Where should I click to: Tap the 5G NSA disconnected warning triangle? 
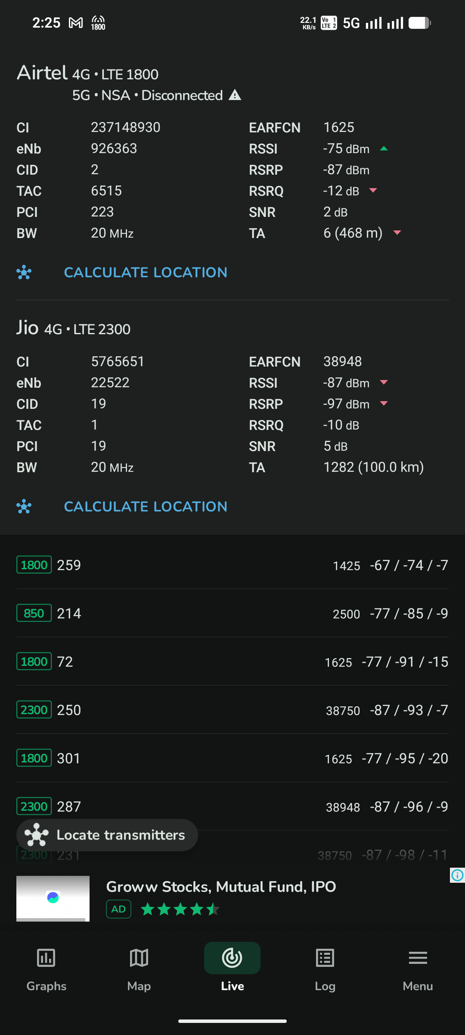point(235,95)
